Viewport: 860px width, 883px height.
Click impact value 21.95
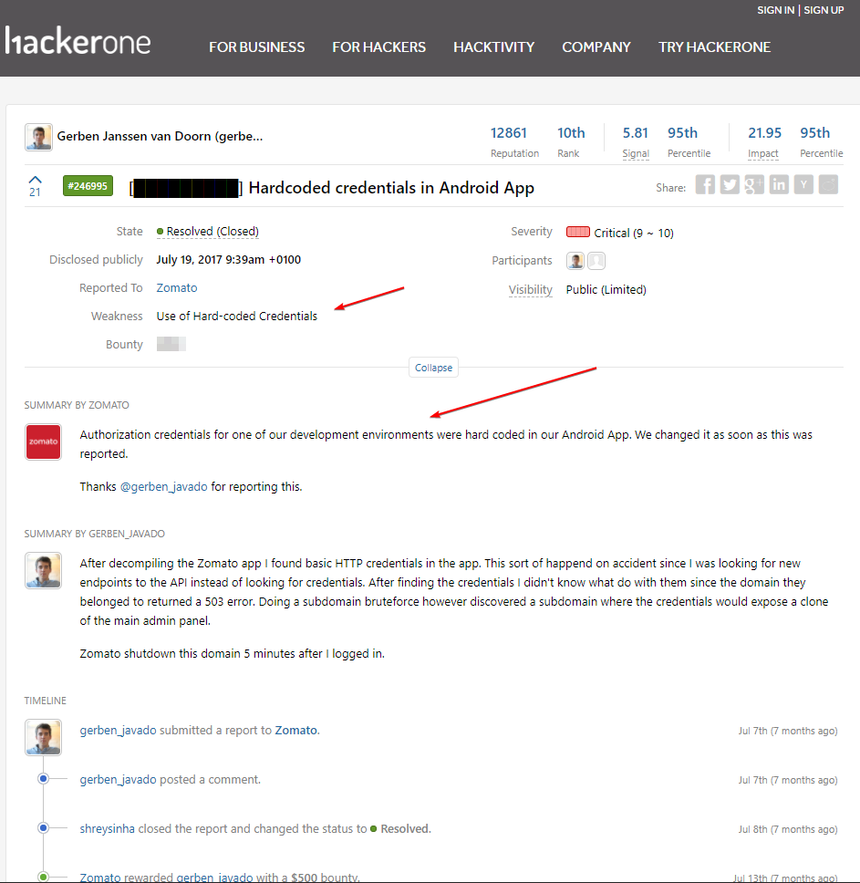click(764, 133)
